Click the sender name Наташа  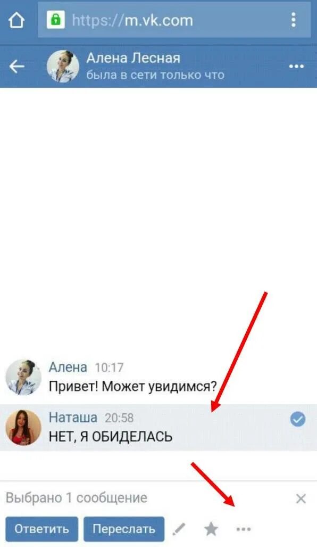(x=73, y=418)
